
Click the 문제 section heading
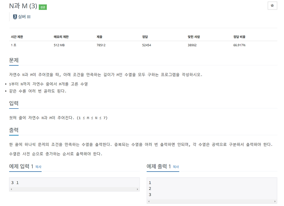click(13, 61)
